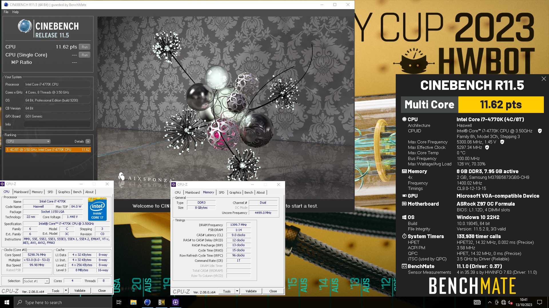Click Tools button in left CPU-Z window
The width and height of the screenshot is (549, 308).
pyautogui.click(x=55, y=291)
